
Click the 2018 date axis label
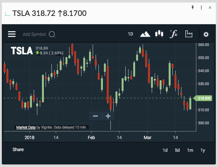tap(29, 138)
